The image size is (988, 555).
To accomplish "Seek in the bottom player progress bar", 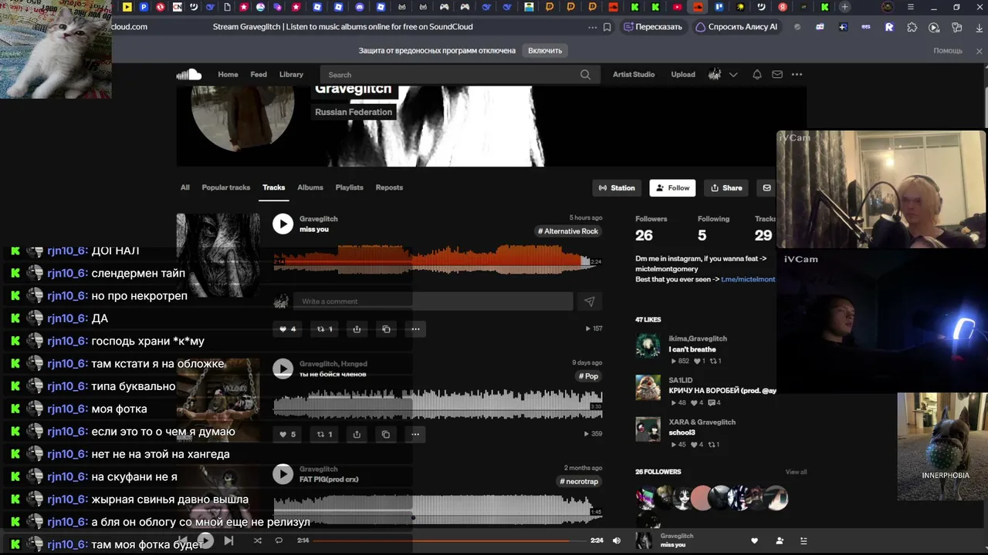I will point(448,541).
